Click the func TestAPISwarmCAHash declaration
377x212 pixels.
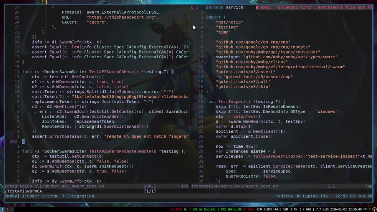pos(98,72)
